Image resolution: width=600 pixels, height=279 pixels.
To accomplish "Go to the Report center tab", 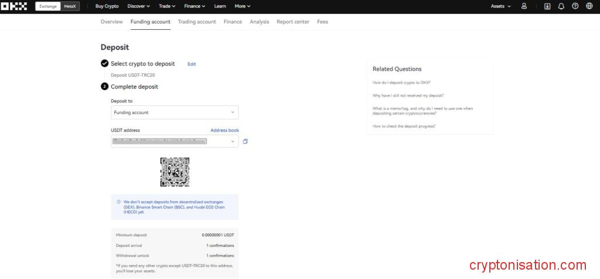I will 293,22.
